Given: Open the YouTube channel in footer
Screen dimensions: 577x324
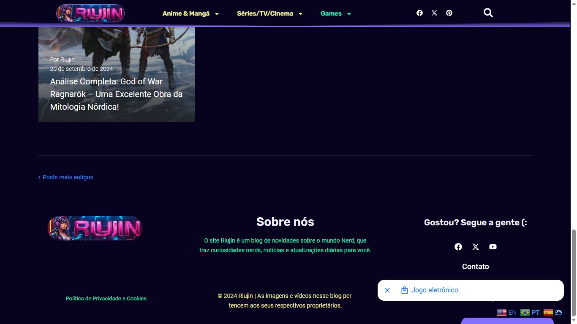Looking at the screenshot, I should pos(493,247).
